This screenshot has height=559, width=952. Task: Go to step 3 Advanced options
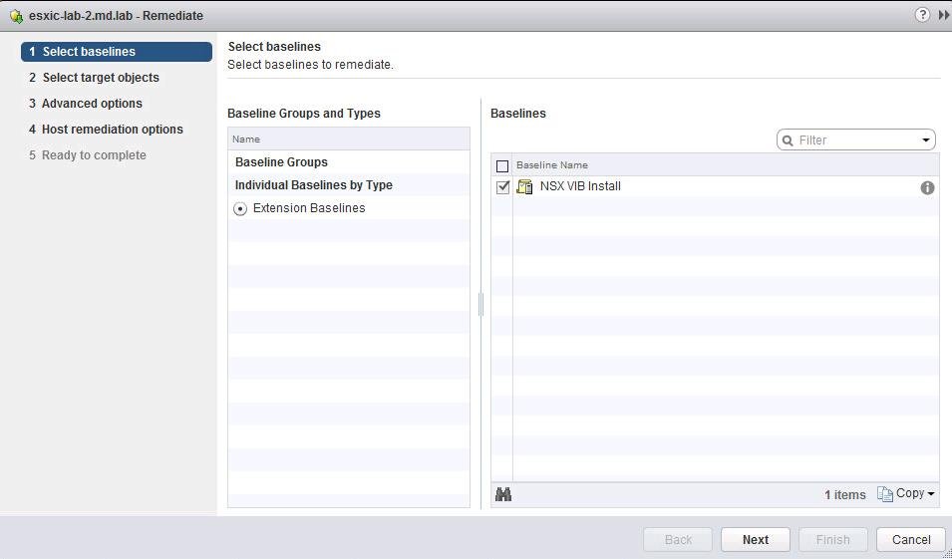pyautogui.click(x=86, y=104)
